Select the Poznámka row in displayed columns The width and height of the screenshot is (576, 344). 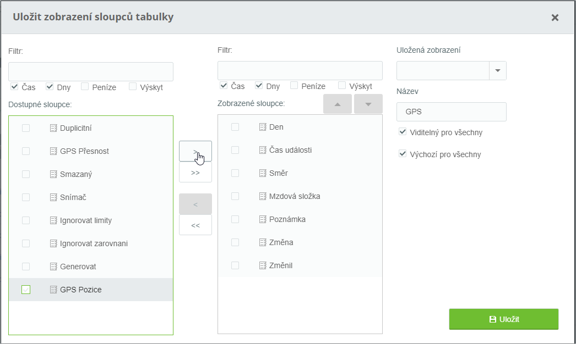coord(287,219)
